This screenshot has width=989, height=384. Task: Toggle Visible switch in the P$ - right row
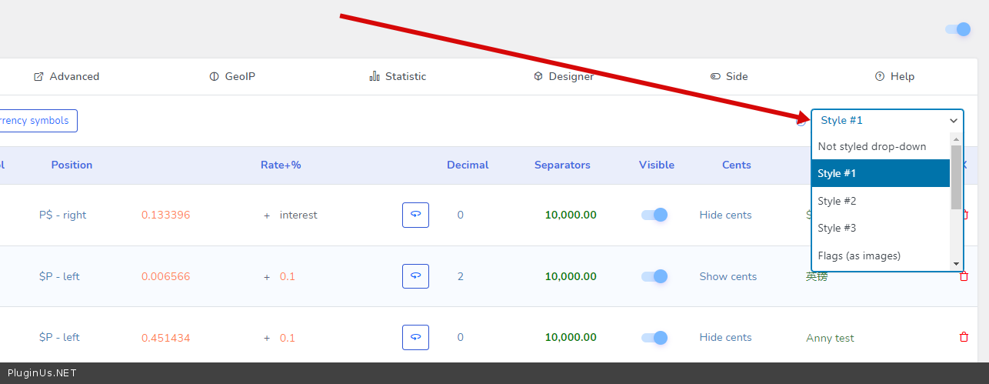tap(654, 215)
